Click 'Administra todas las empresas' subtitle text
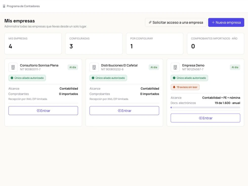Viewport: 248px width, 186px height. [x=46, y=26]
